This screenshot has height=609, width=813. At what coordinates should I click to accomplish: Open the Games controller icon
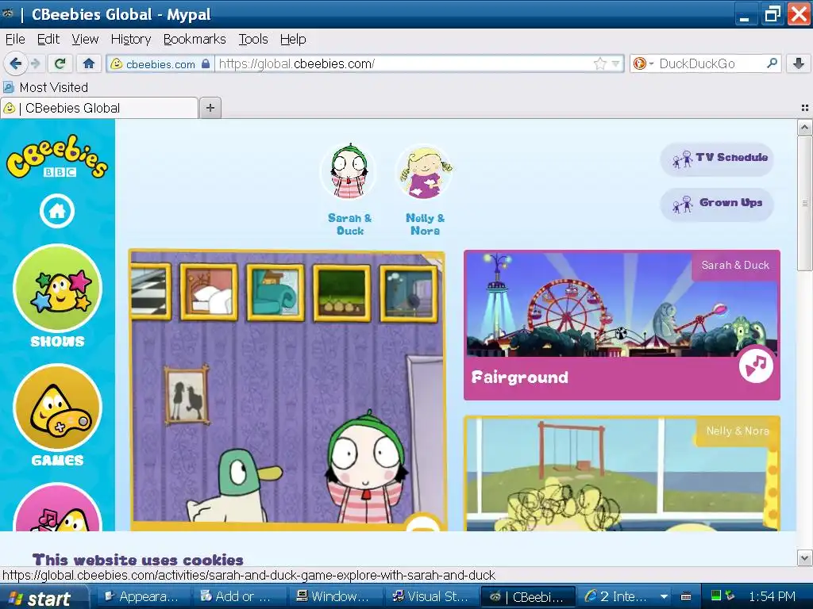pos(57,408)
